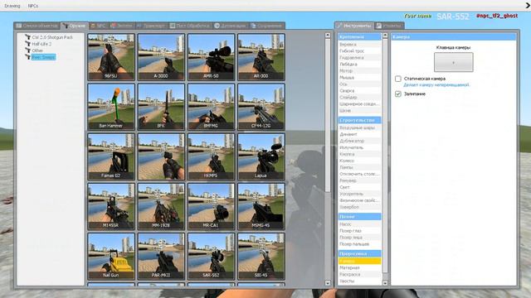Collapse the Позинг tool category

pyautogui.click(x=359, y=217)
